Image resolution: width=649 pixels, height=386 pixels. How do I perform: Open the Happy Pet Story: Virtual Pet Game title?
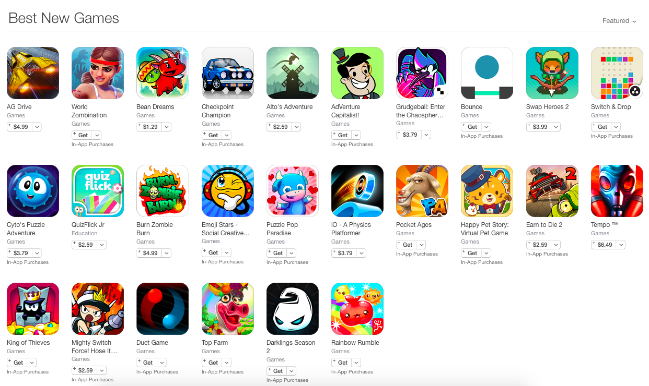click(485, 229)
